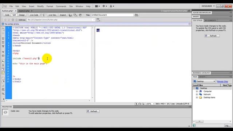Click the Manage Sites link
The image size is (233, 131).
pos(222,82)
